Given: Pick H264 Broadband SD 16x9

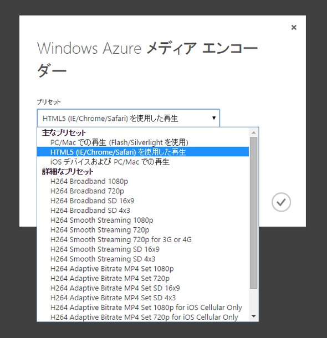Looking at the screenshot, I should click(142, 201).
